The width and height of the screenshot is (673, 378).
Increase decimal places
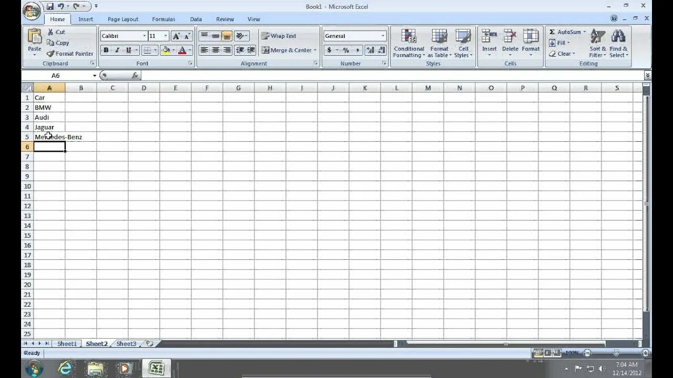pyautogui.click(x=370, y=50)
